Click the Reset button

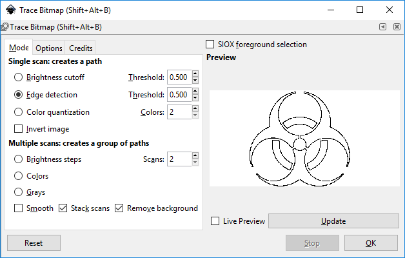[x=34, y=243]
